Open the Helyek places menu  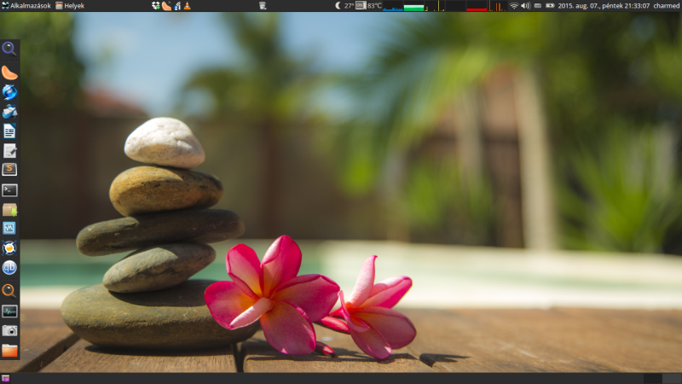[x=70, y=6]
